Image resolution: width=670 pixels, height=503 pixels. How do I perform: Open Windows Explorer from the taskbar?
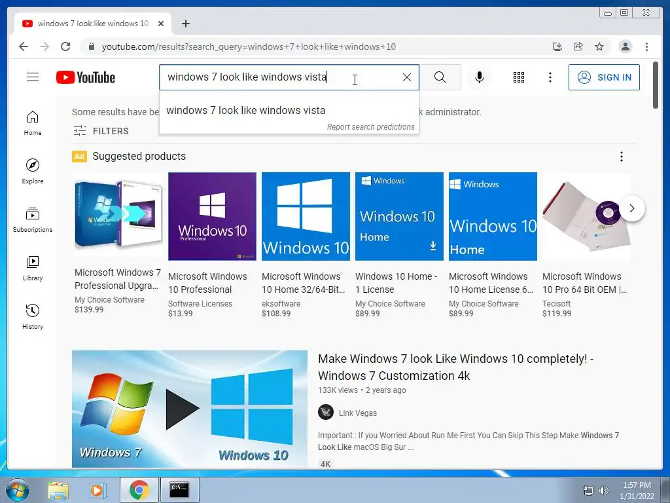tap(58, 491)
